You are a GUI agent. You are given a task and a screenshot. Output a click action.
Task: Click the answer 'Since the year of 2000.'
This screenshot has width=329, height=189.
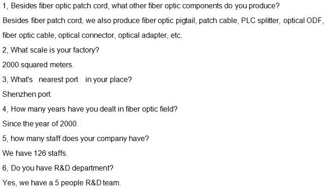point(40,124)
